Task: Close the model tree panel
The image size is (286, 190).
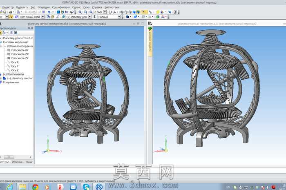Action: 32,28
